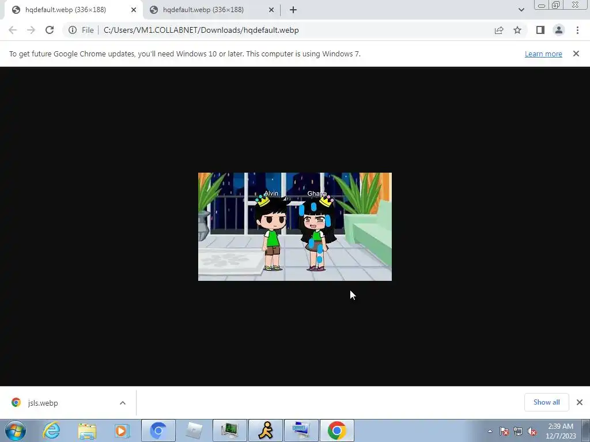Restore down the Chrome window
This screenshot has width=590, height=442.
(x=556, y=5)
